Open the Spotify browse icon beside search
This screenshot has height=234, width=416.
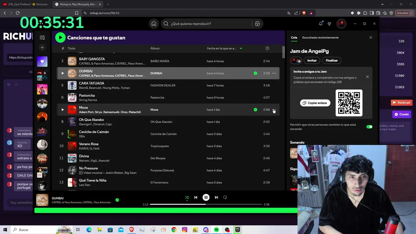(x=257, y=24)
